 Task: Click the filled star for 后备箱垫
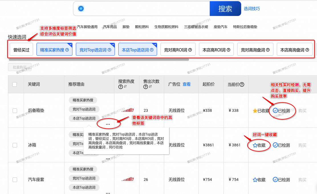(255, 111)
